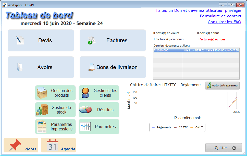
Task: Click the EasyPC title bar app icon
Action: [5, 5]
